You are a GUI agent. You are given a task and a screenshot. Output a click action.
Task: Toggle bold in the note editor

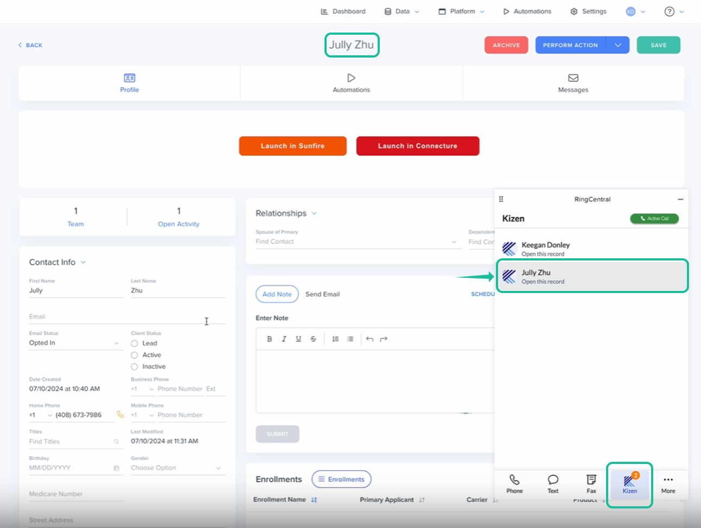pos(270,339)
